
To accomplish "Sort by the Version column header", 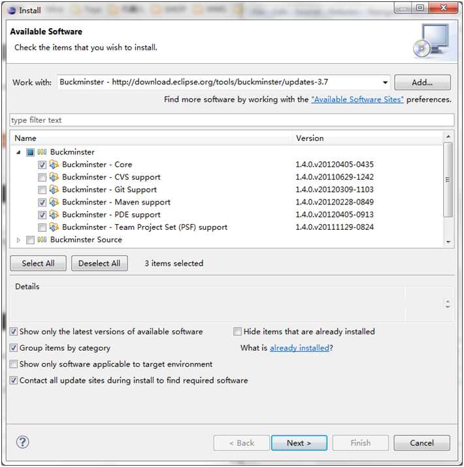I will (x=368, y=138).
